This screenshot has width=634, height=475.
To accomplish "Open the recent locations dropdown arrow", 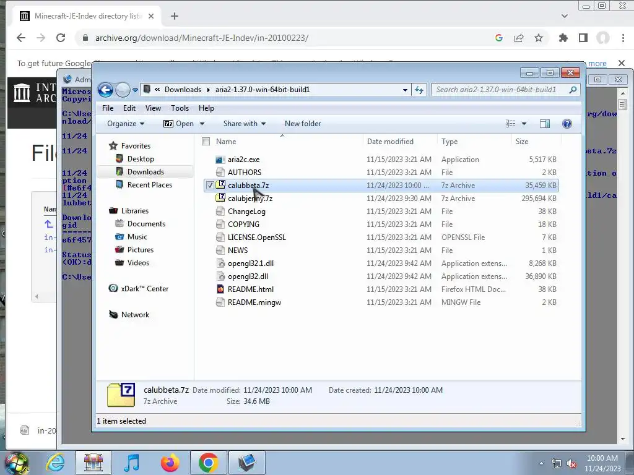I will pyautogui.click(x=135, y=90).
